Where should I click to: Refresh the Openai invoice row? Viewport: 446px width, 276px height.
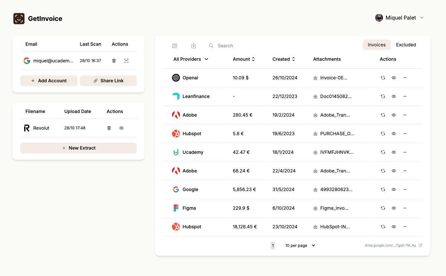[x=383, y=78]
